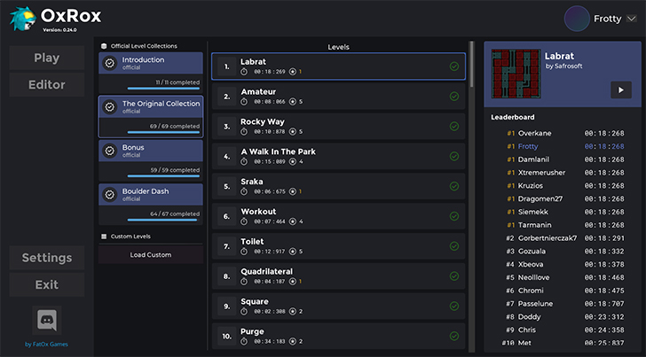The image size is (646, 357).
Task: Click Frotty's round profile avatar
Action: 577,18
